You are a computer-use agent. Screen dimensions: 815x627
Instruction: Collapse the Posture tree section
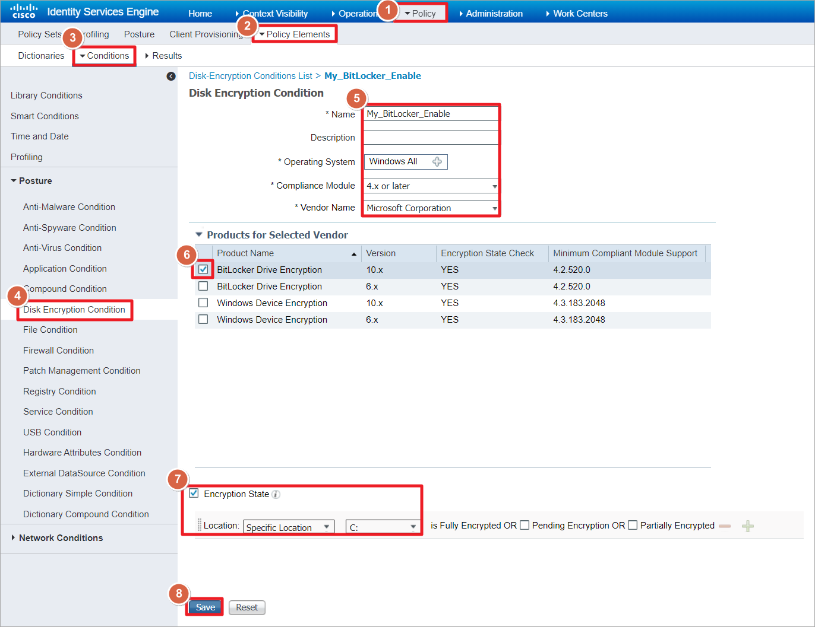[x=14, y=180]
